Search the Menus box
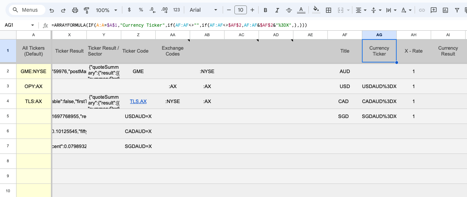 pos(29,10)
